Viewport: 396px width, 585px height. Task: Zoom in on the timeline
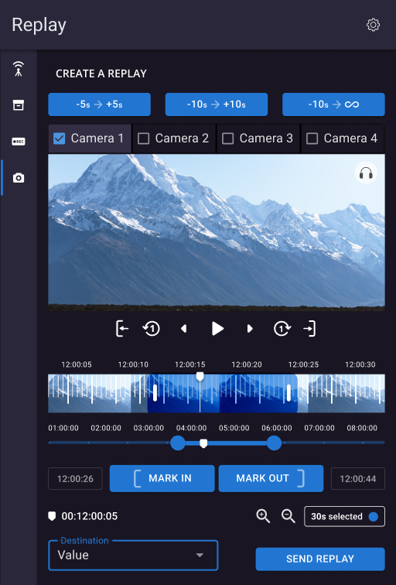tap(263, 516)
